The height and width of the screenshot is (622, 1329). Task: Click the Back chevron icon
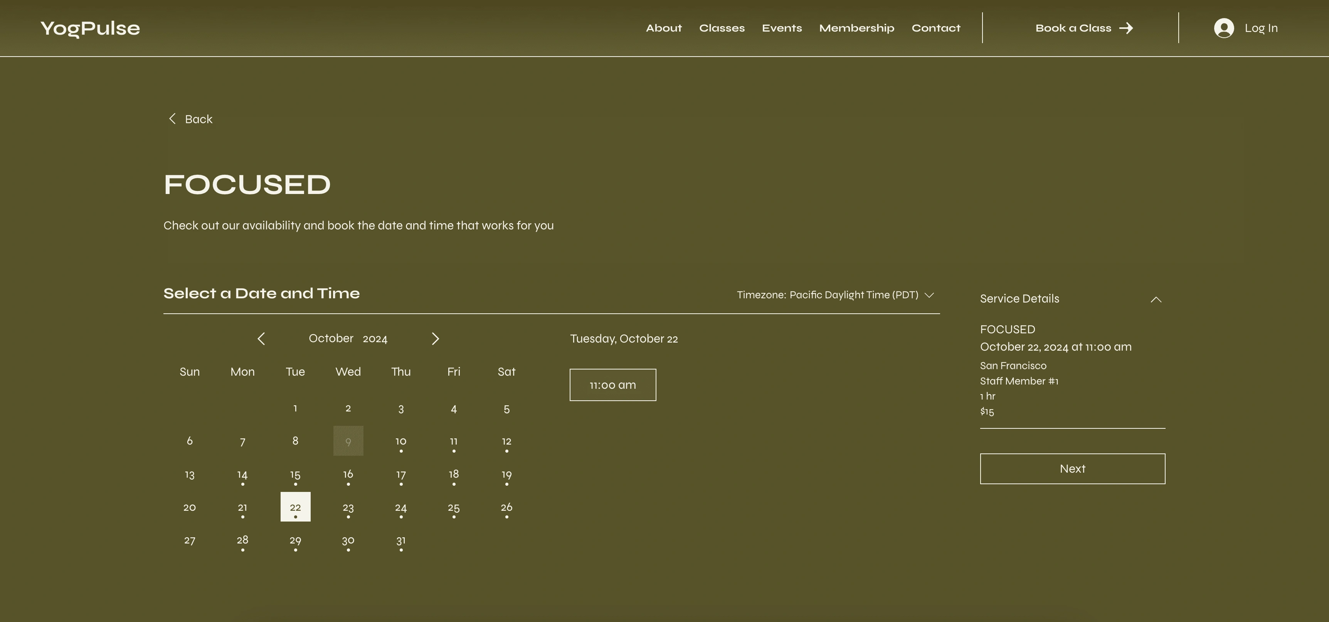(x=172, y=119)
